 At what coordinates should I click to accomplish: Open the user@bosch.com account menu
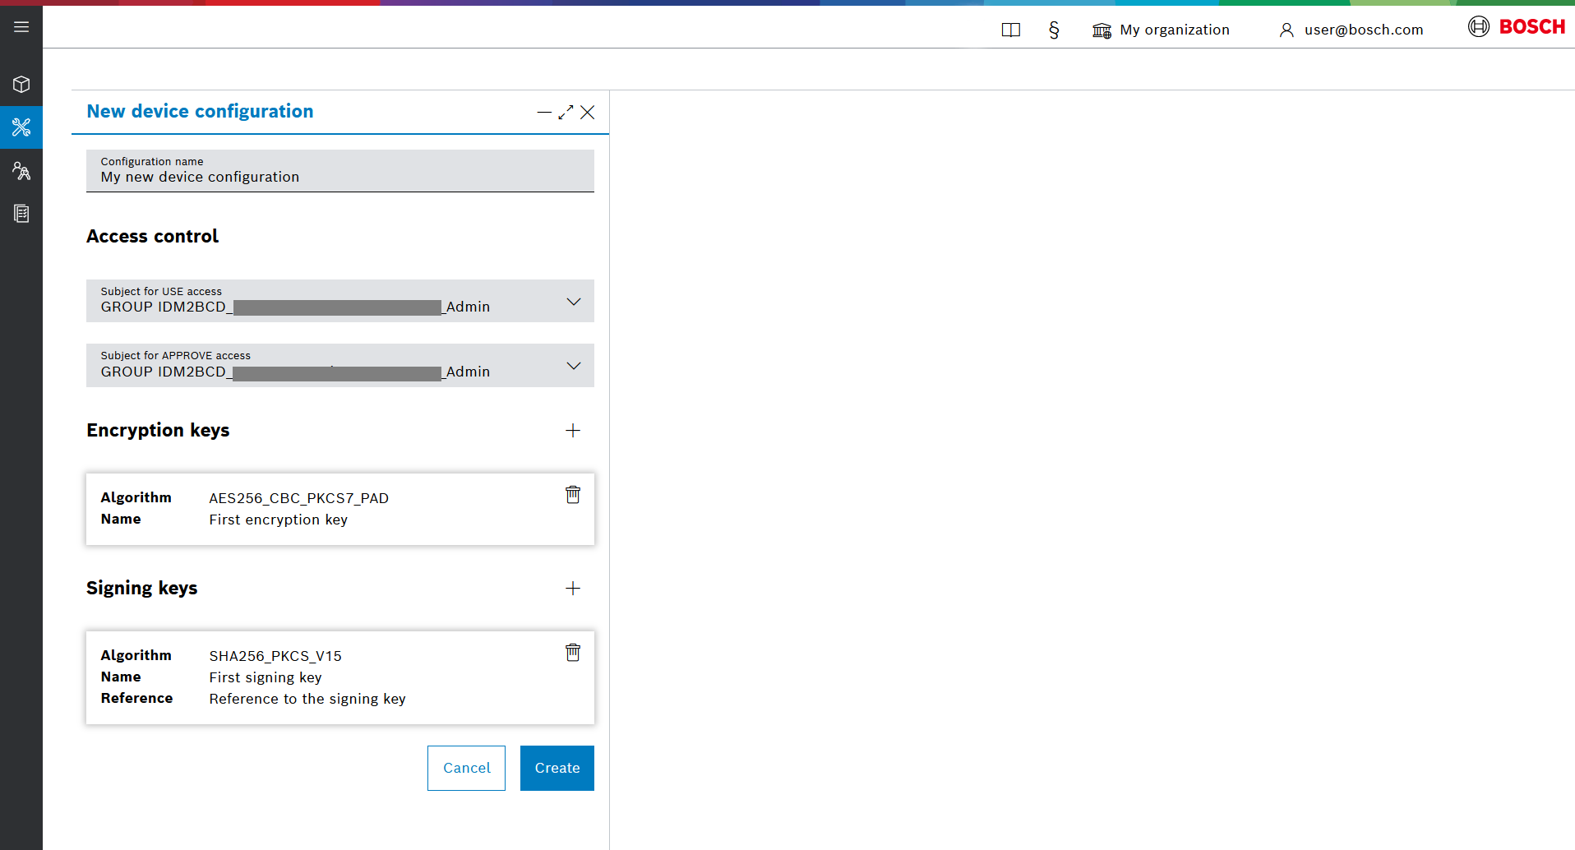(x=1351, y=30)
